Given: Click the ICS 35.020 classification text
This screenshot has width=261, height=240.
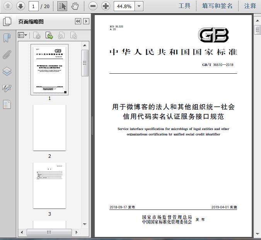Looking at the screenshot, I should coord(116,27).
